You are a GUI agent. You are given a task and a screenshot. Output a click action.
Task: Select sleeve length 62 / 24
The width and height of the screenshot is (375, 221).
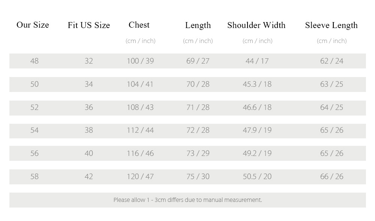coord(332,61)
